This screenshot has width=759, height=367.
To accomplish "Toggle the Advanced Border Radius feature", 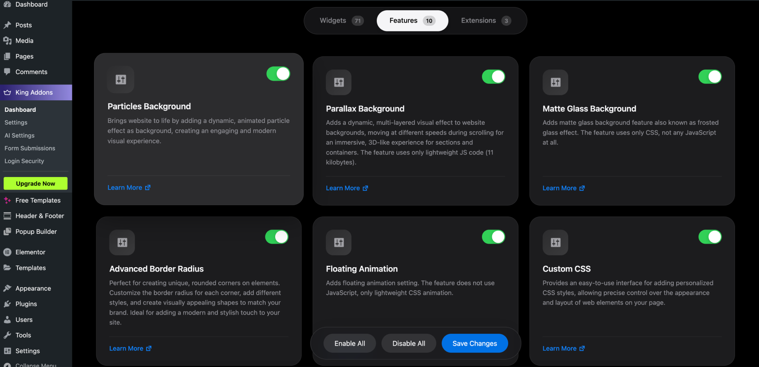I will coord(277,237).
